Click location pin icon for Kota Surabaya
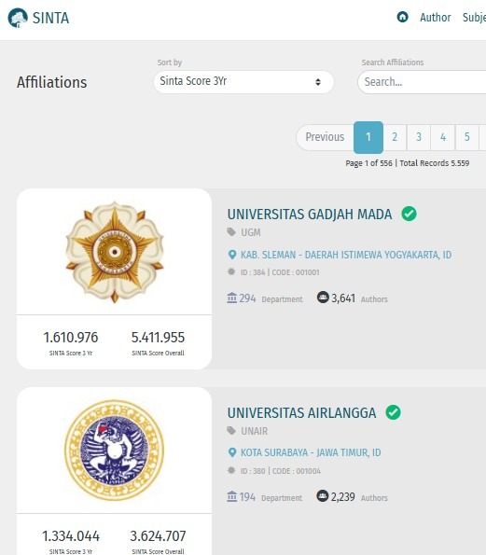 tap(232, 452)
